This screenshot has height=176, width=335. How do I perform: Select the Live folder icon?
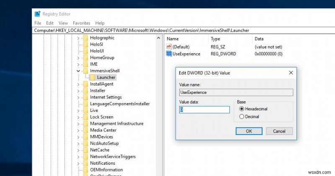pyautogui.click(x=85, y=111)
